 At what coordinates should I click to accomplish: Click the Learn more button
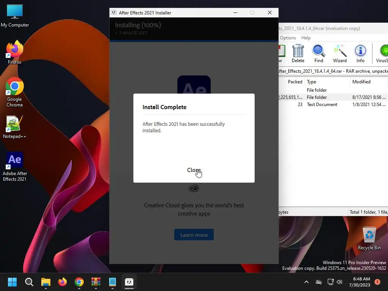[194, 235]
